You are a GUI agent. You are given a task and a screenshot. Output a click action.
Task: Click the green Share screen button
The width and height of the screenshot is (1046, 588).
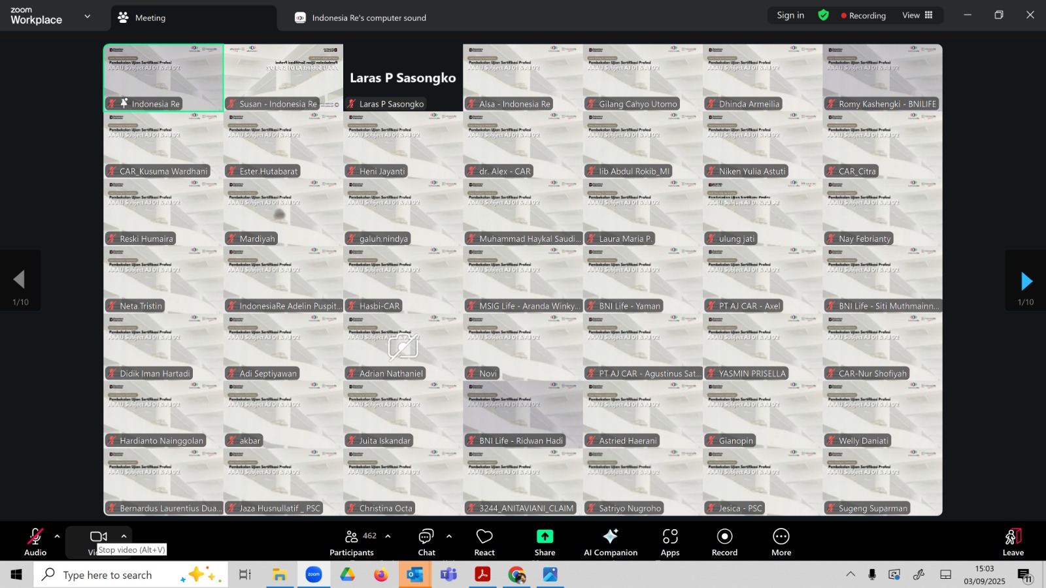545,542
